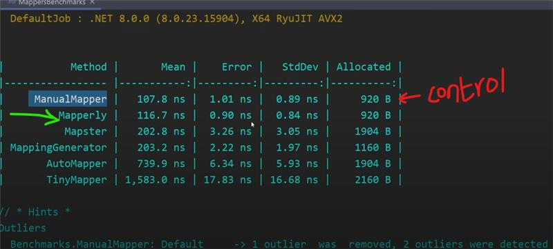Click the Outliers heading text

(x=23, y=228)
